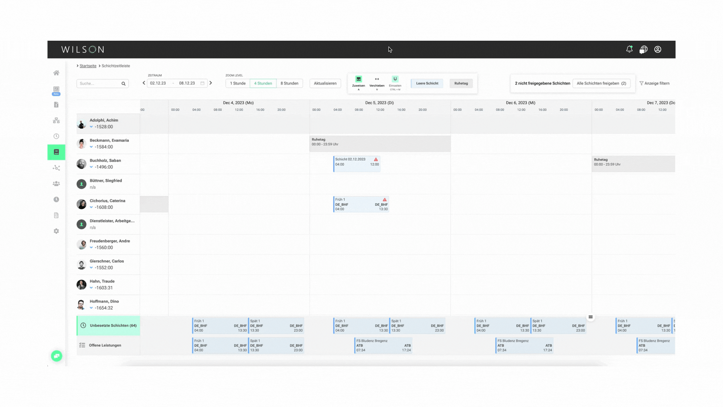The height and width of the screenshot is (407, 723).
Task: Click Alle Schichten freigeben (2)
Action: [x=601, y=83]
